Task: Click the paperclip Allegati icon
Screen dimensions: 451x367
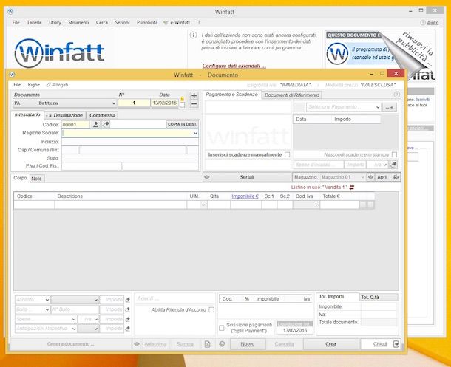Action: click(x=48, y=85)
